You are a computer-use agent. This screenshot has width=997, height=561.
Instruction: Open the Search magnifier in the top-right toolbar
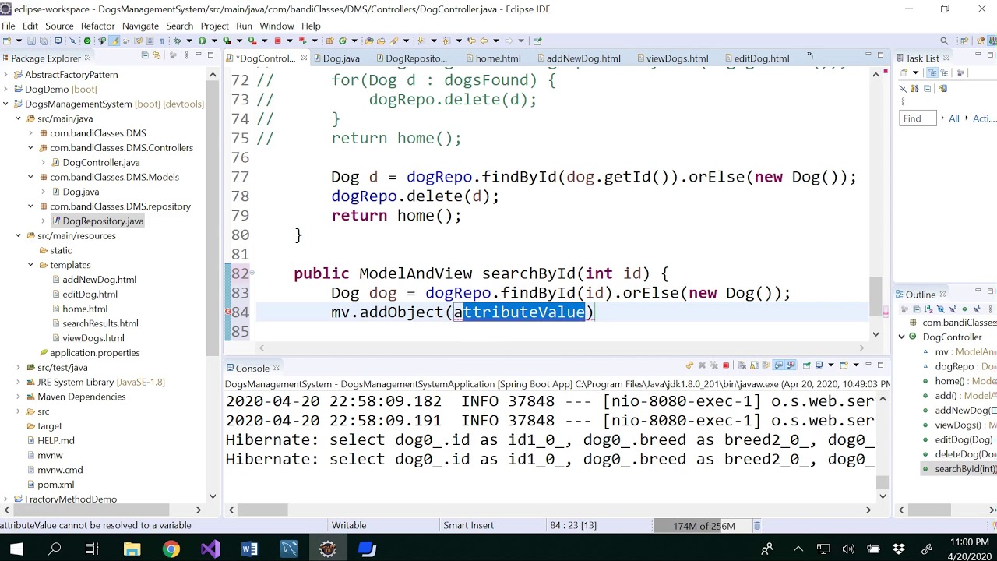[944, 41]
